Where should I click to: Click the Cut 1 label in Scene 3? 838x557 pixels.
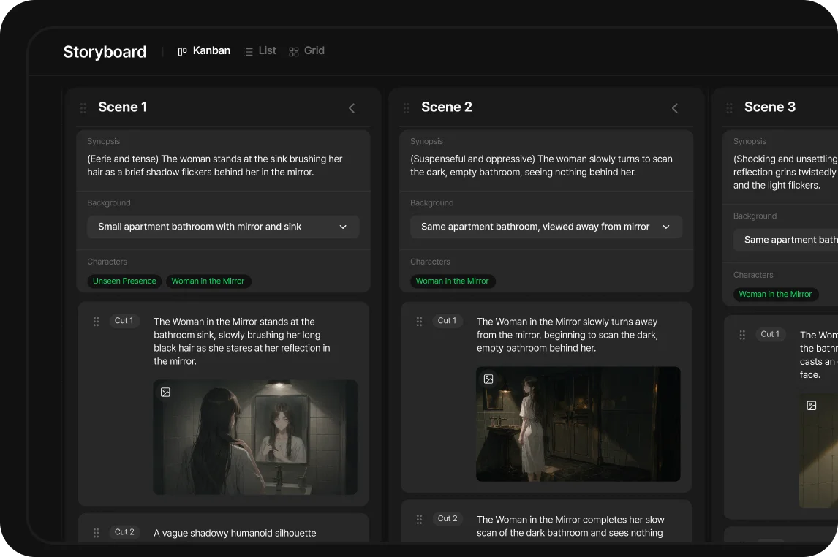point(770,334)
